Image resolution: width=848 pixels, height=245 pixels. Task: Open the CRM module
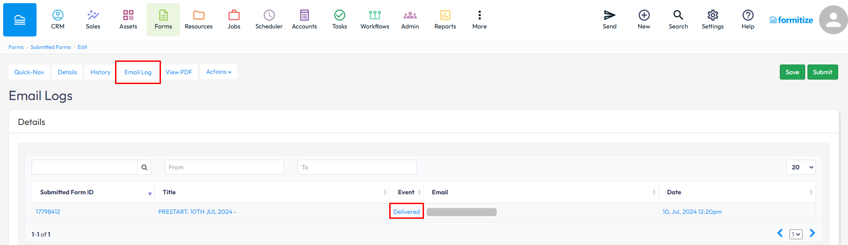[58, 20]
